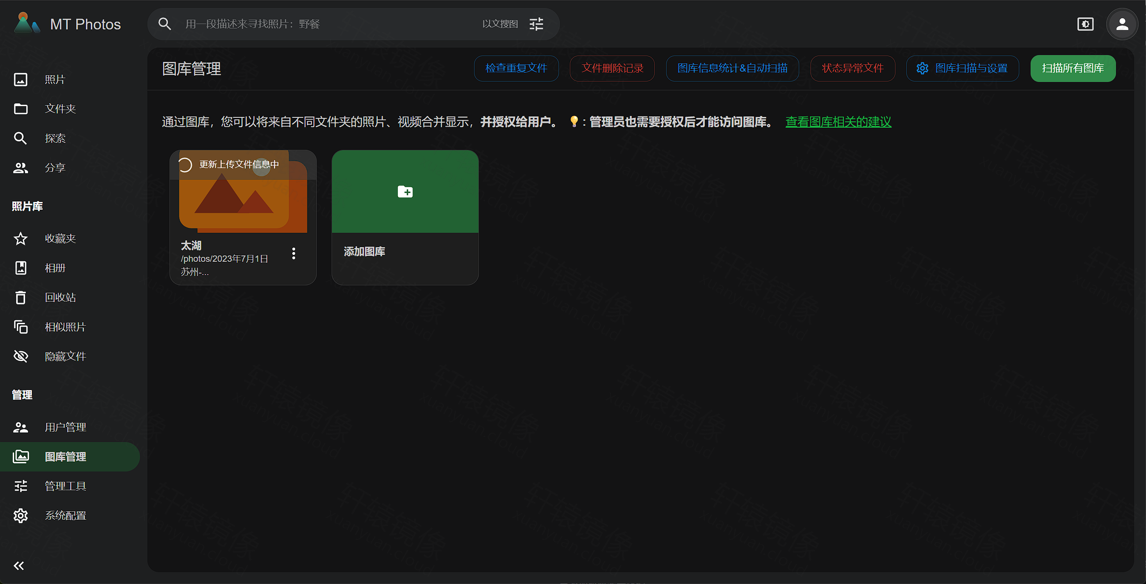
Task: Click the 管理工具 sliders icon
Action: pos(21,486)
